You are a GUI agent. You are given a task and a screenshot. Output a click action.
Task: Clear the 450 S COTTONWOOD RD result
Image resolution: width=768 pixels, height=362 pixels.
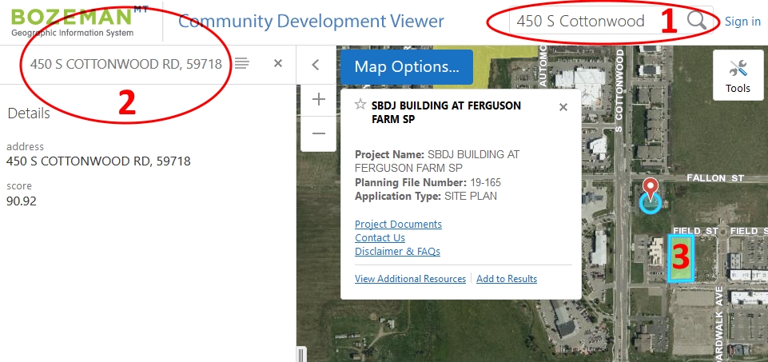coord(278,63)
